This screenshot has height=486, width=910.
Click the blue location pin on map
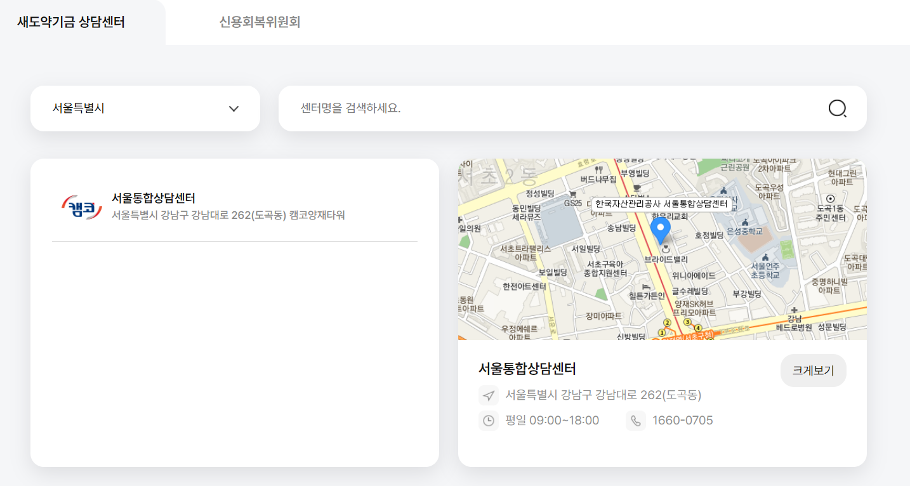tap(661, 231)
